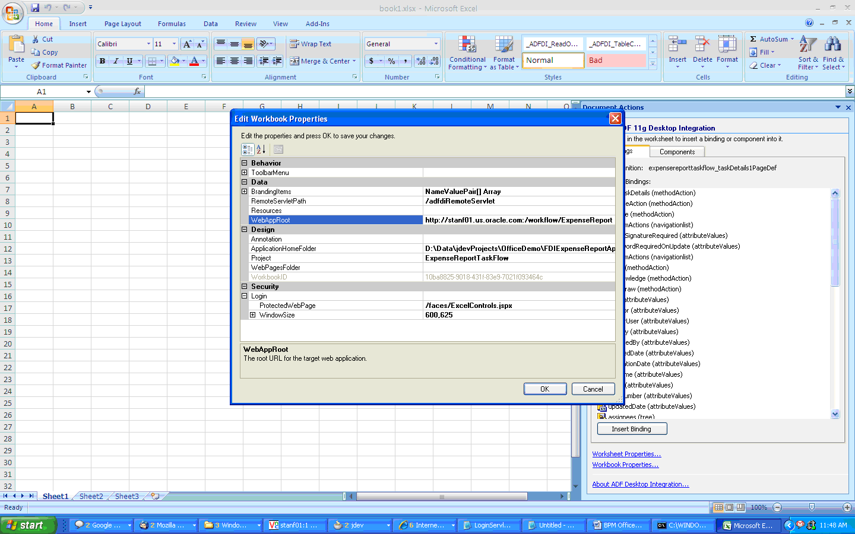The height and width of the screenshot is (534, 855).
Task: Switch to the BPM Office taskbar item
Action: tap(618, 525)
